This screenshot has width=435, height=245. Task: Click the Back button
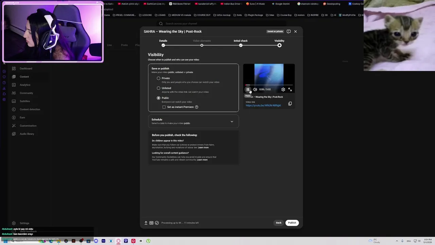279,223
